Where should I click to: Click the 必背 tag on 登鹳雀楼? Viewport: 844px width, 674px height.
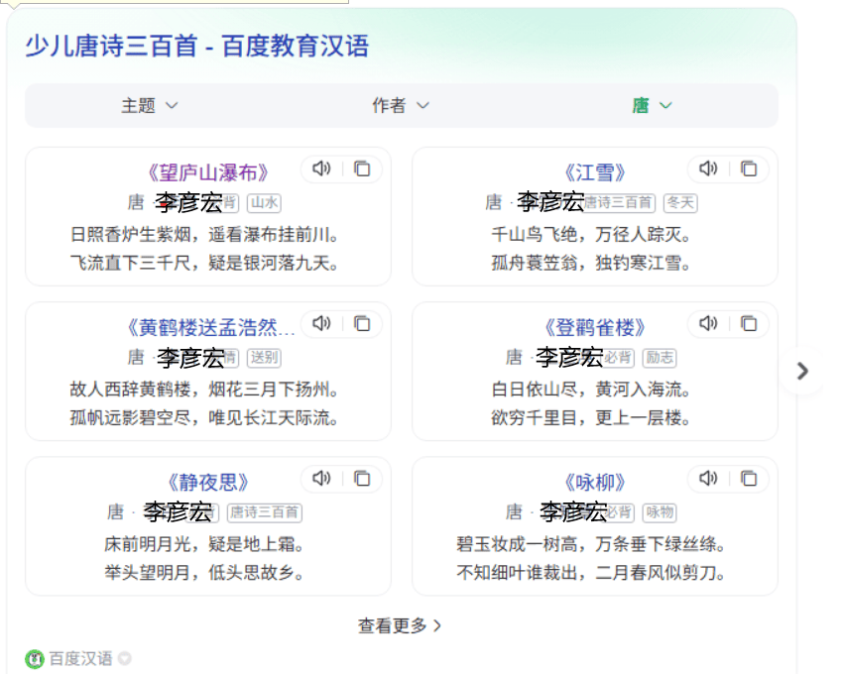[618, 358]
